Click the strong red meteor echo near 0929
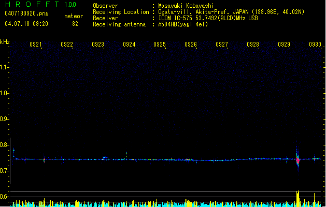The width and height of the screenshot is (326, 207). (297, 160)
